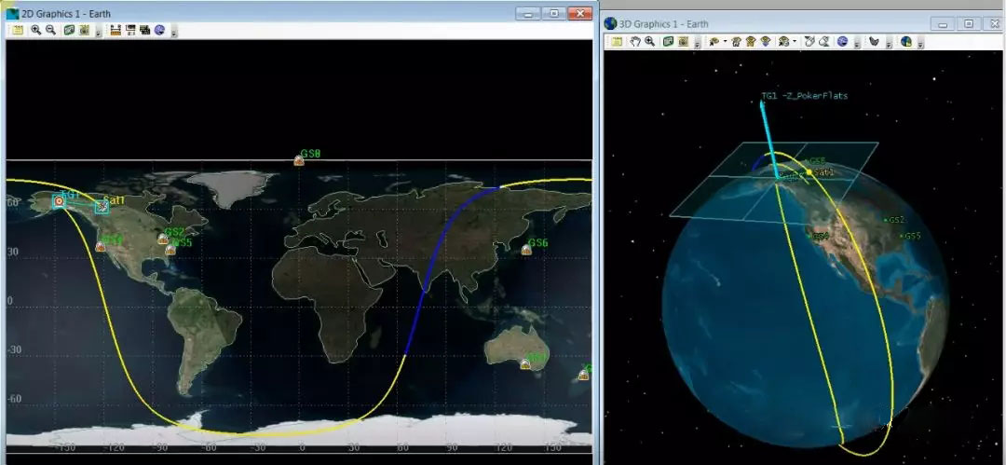
Task: Open properties icon in 2D Graphics toolbar
Action: pos(19,30)
